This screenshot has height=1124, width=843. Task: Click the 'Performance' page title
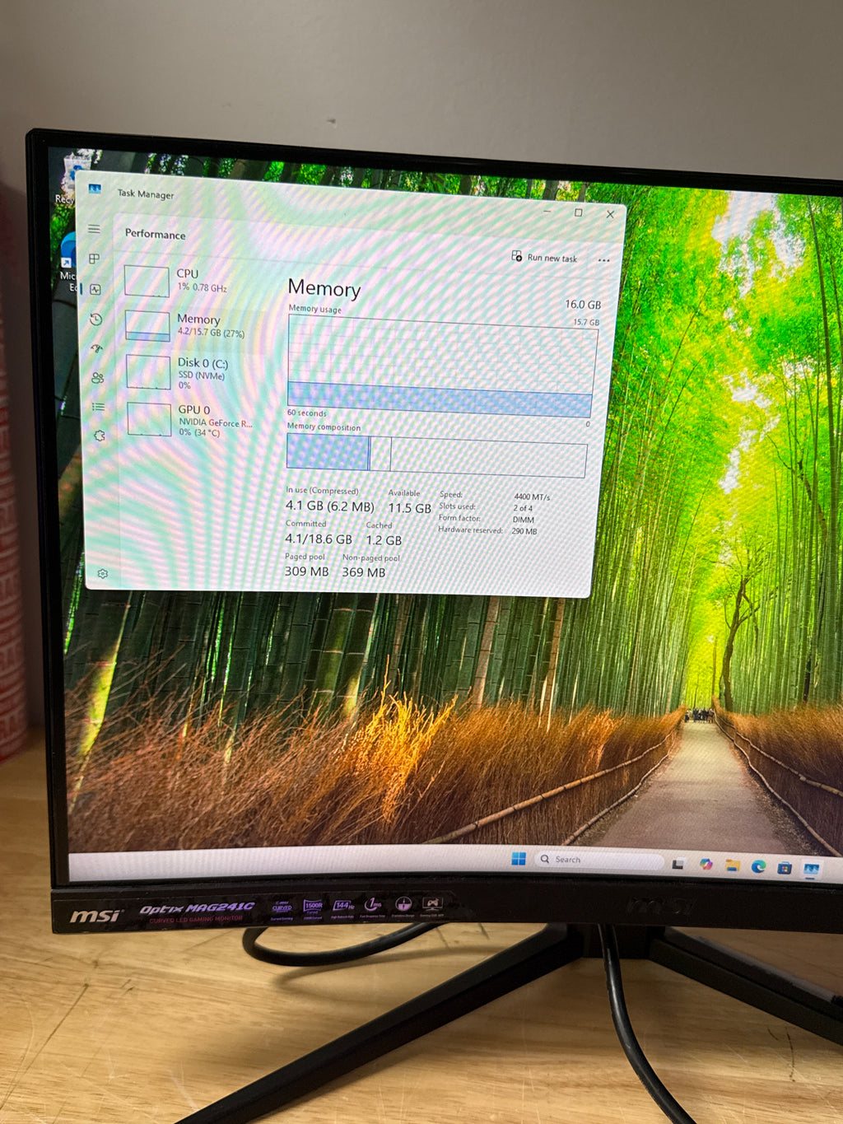tap(156, 234)
